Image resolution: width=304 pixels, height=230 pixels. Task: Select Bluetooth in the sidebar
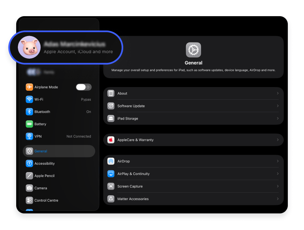59,112
